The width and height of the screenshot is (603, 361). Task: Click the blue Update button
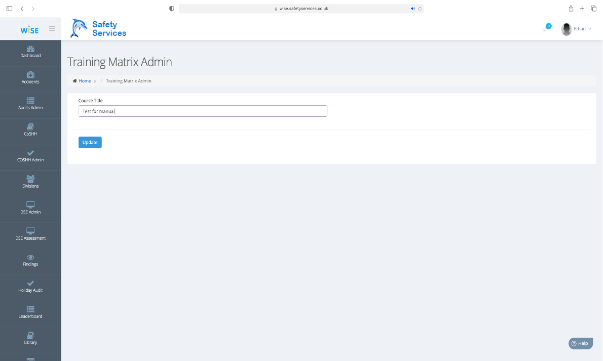tap(90, 143)
